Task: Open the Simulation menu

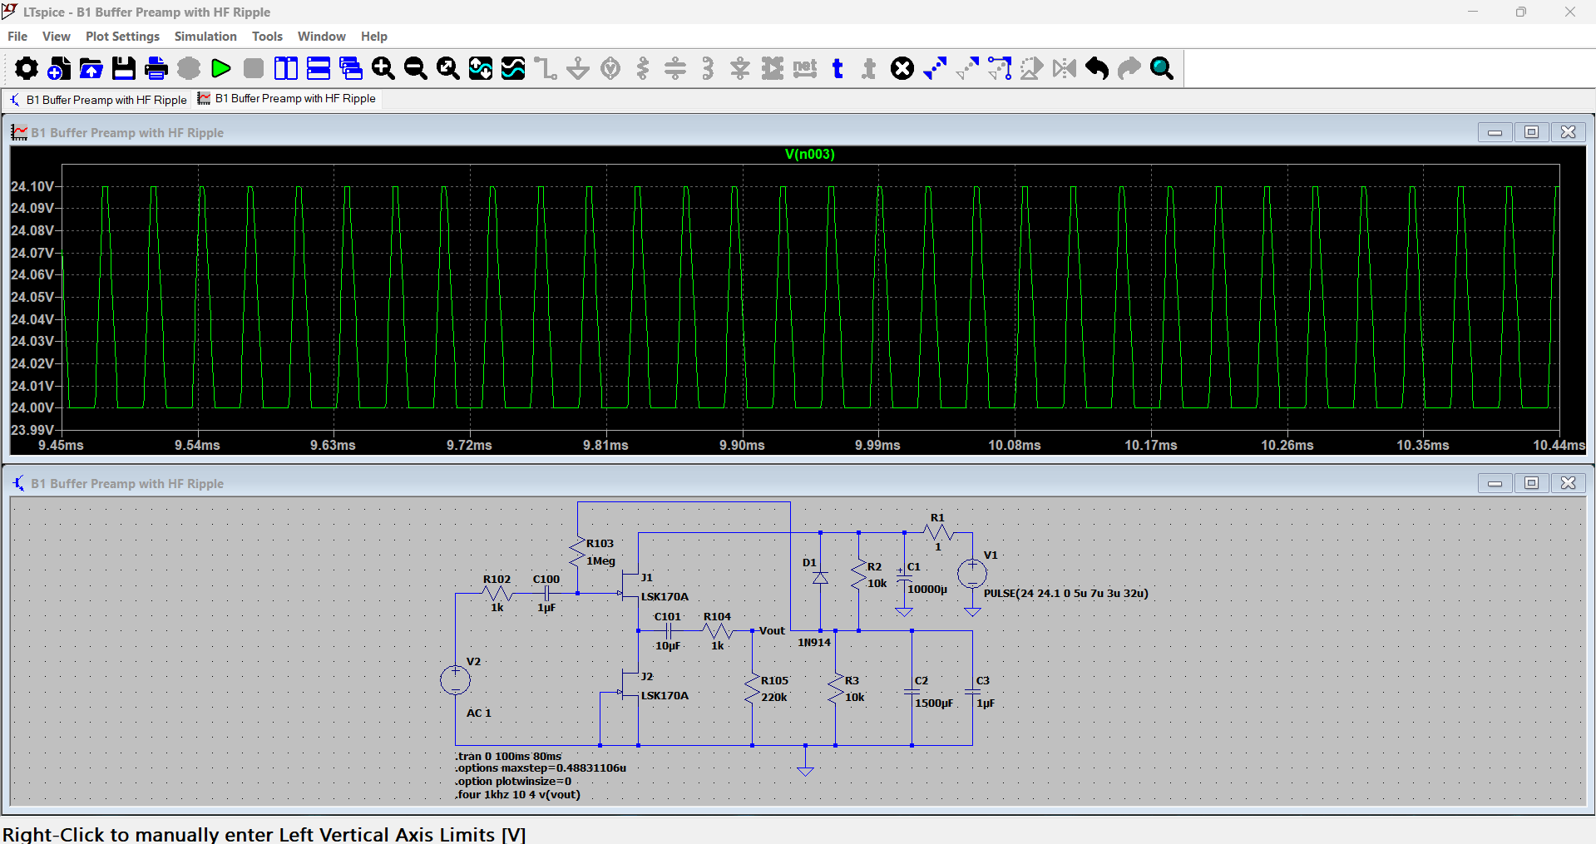Action: point(205,37)
